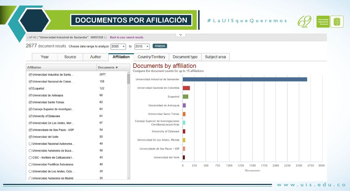Toggle Universidade de Sao Paulo - USP checkbox

pyautogui.click(x=30, y=130)
